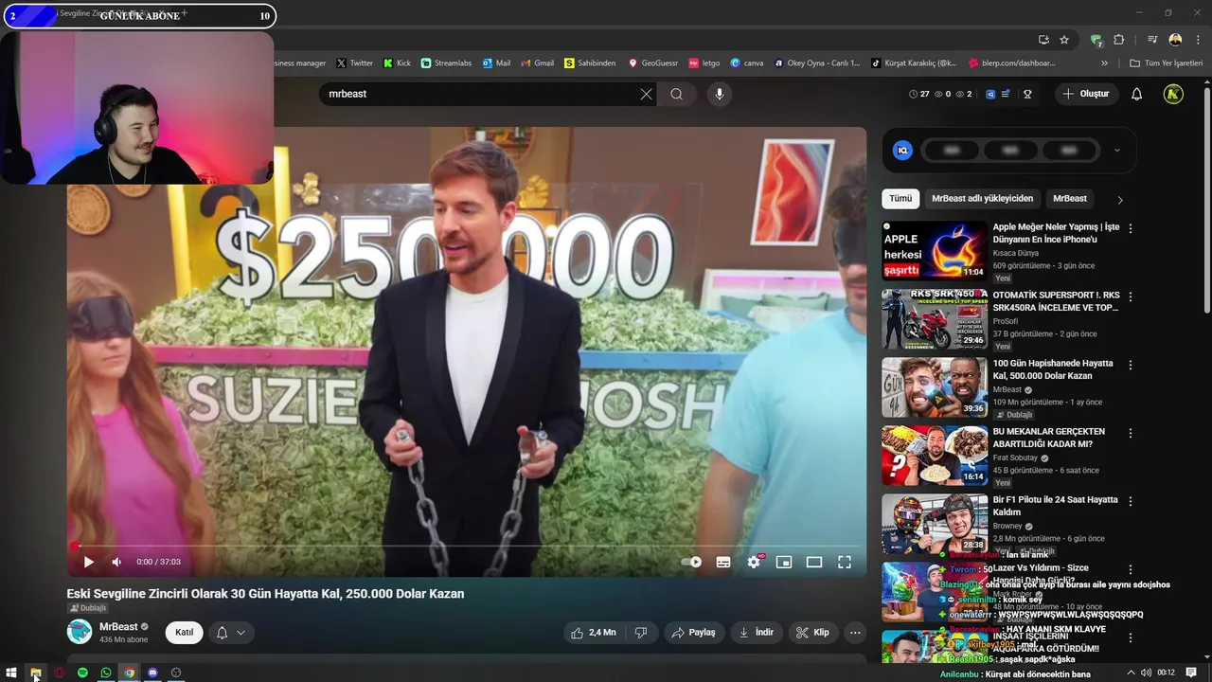Open notification bell dropdown for MrBeast
This screenshot has height=682, width=1212.
(x=231, y=633)
